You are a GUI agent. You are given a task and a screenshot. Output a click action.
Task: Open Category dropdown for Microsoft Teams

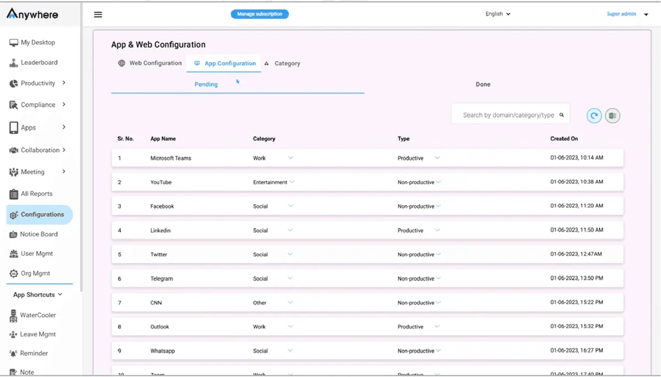pos(290,158)
